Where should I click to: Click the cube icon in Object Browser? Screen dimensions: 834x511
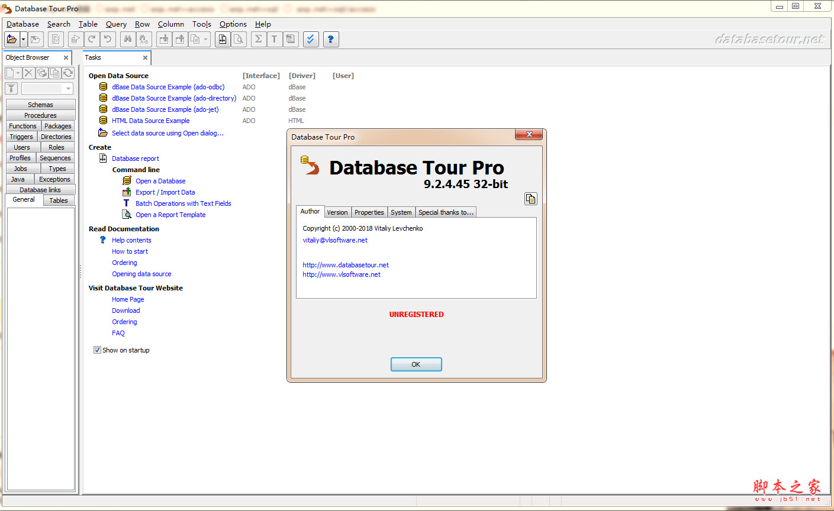click(42, 73)
